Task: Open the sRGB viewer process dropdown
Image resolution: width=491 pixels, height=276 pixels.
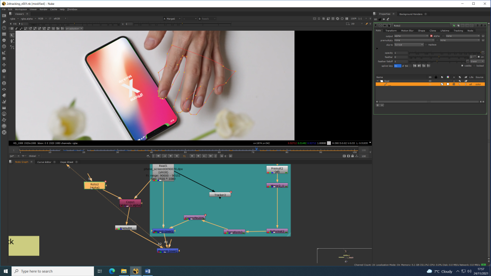Action: [59, 19]
